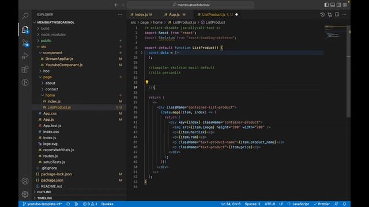Click the errors and warnings status indicator

pos(90,204)
